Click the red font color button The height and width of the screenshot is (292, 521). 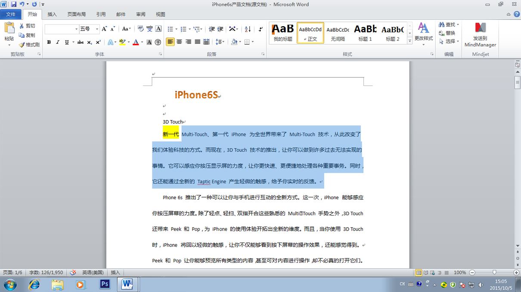click(136, 42)
